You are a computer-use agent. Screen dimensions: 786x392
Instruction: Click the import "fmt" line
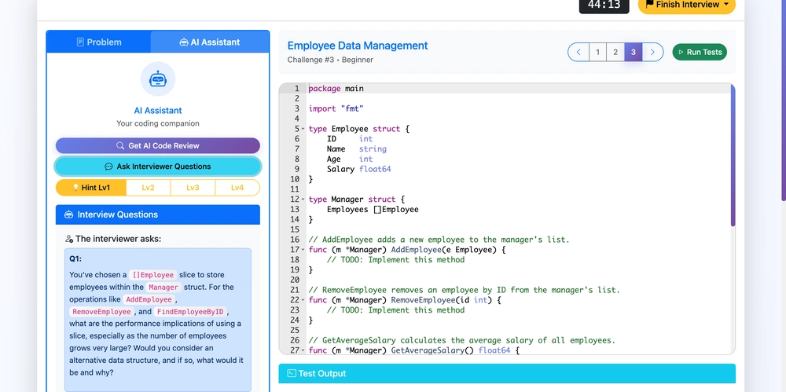[336, 108]
